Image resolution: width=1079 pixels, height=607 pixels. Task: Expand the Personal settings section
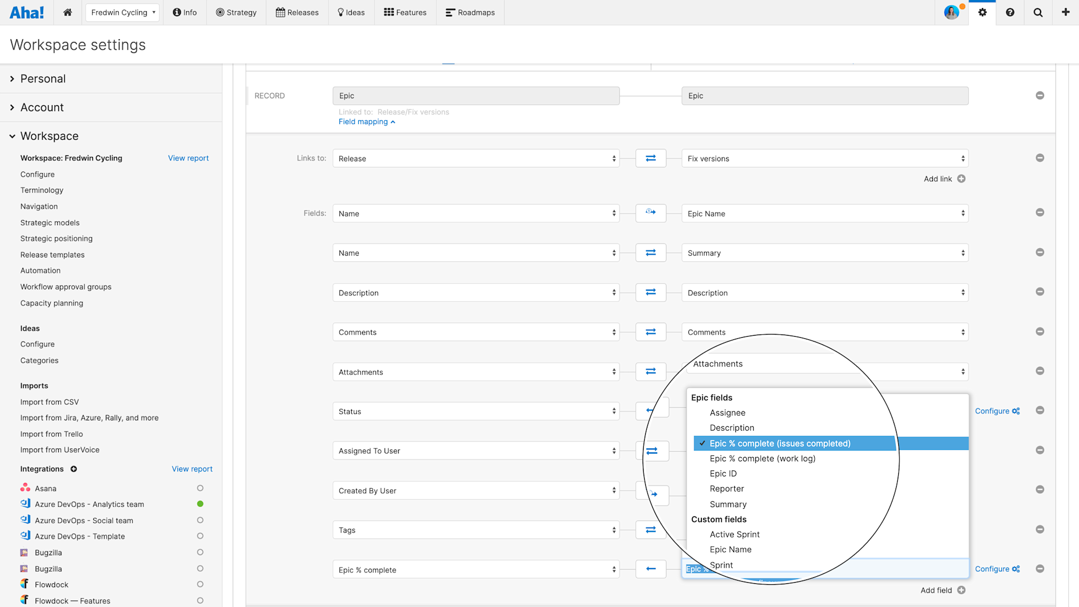tap(43, 79)
